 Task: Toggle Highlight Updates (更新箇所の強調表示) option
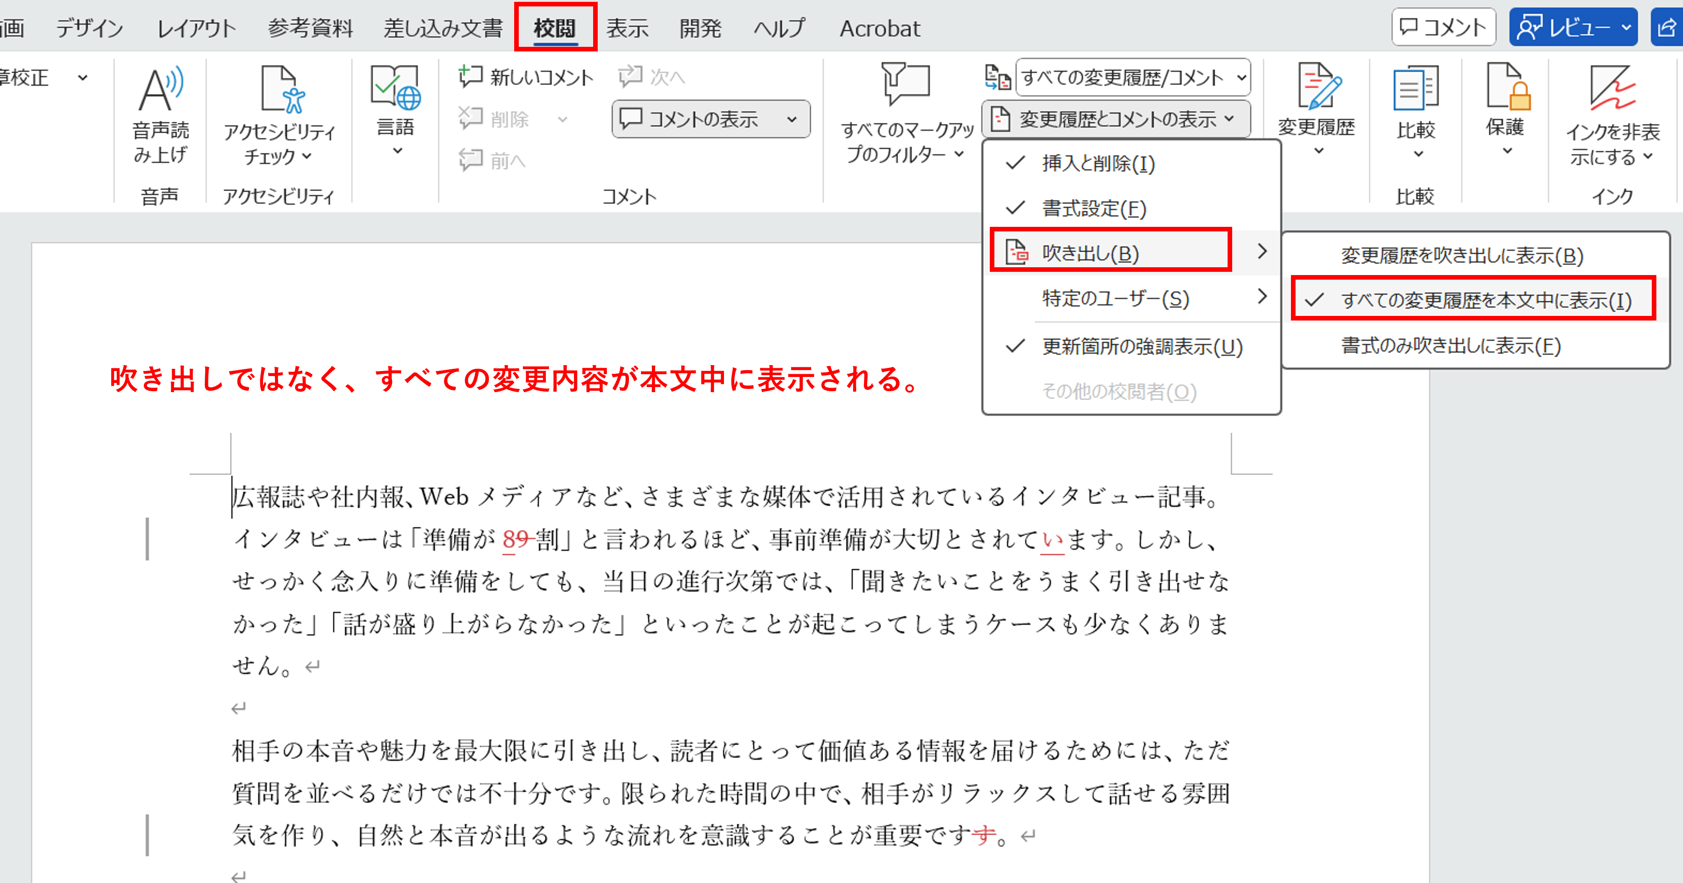point(1132,346)
